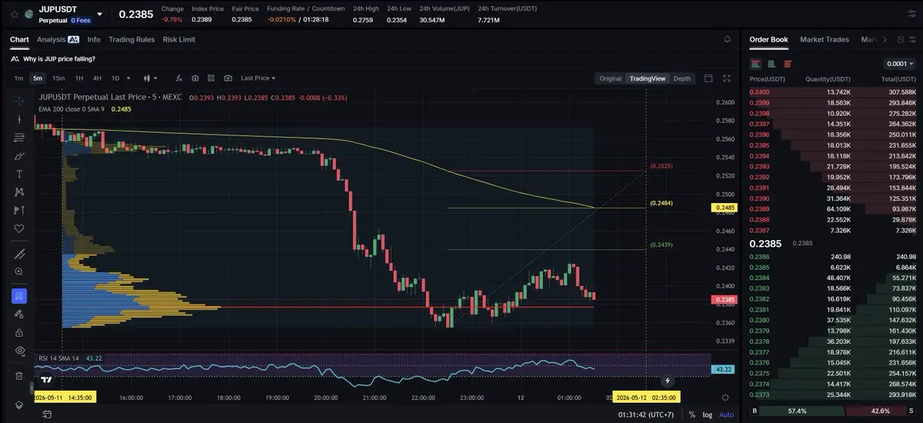Viewport: 923px width, 423px height.
Task: Click the price alert bell icon
Action: coord(728,39)
